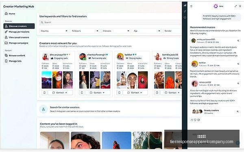244x152 pixels.
Task: Open alex.anyways18 concert crowd thumbnail
Action: [x=46, y=80]
